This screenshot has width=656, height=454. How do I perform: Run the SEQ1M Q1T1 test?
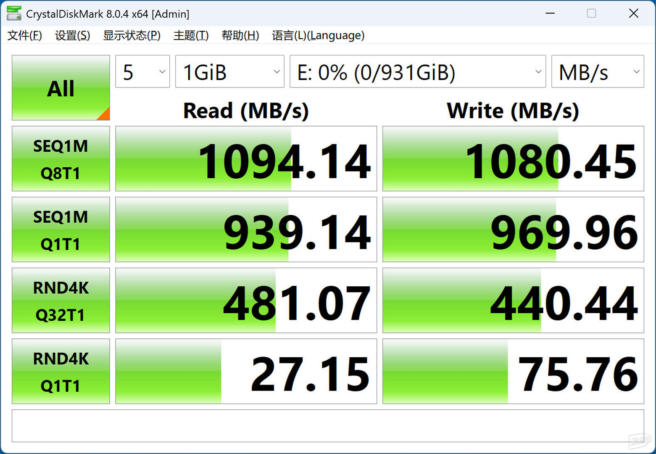[61, 230]
